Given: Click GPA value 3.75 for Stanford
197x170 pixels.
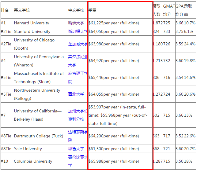Looking at the screenshot, I should point(180,31).
